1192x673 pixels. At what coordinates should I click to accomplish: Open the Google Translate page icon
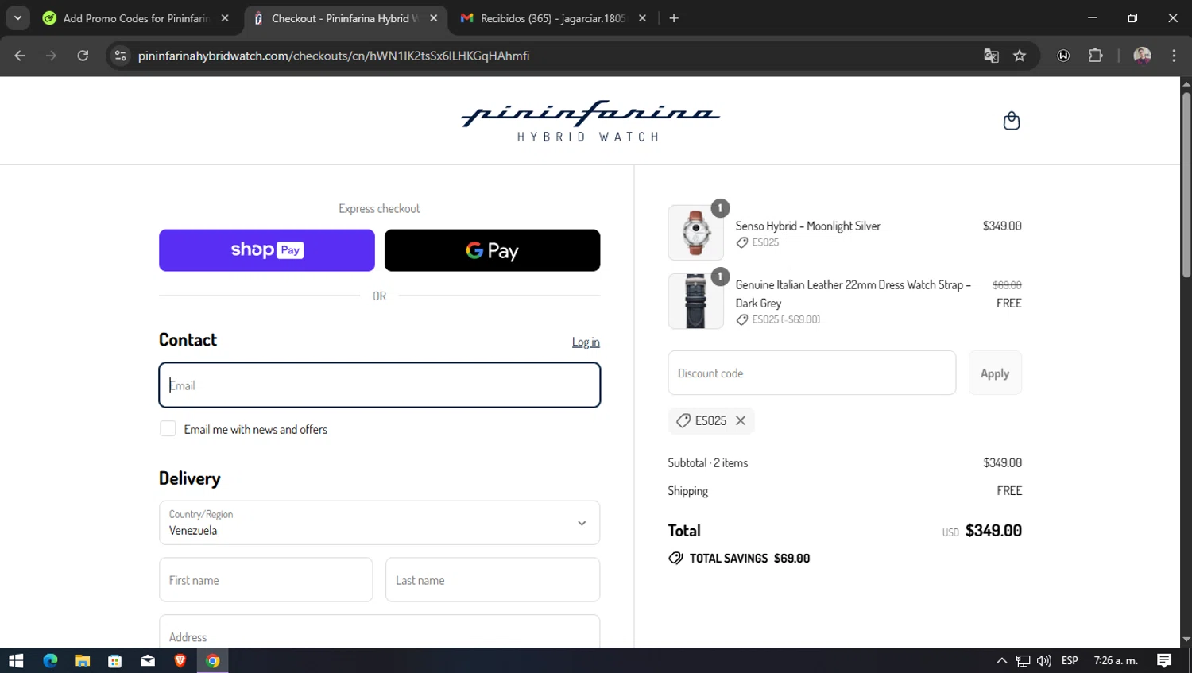pos(991,56)
